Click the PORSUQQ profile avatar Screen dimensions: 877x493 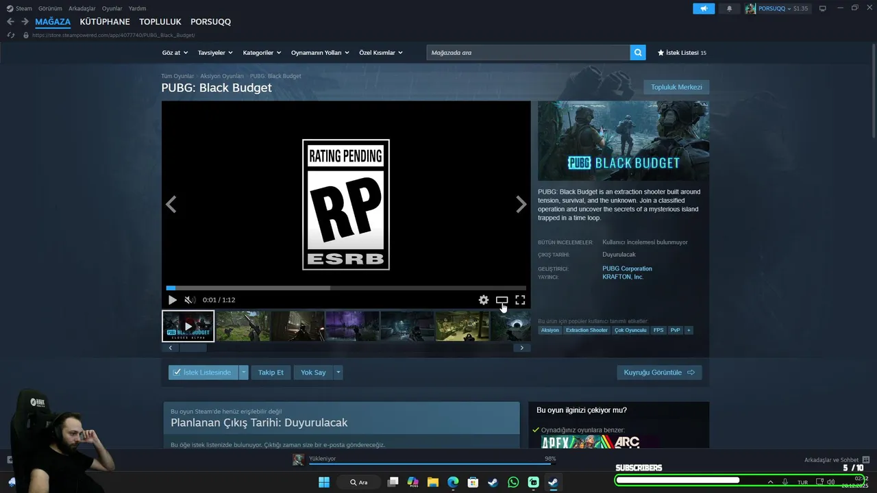(x=750, y=8)
